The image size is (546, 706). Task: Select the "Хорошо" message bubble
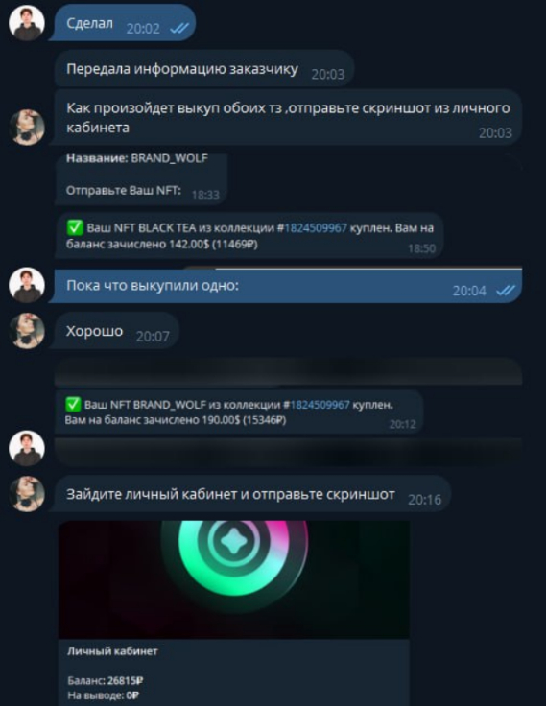(116, 331)
